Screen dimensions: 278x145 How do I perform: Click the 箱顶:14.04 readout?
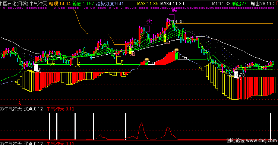pyautogui.click(x=60, y=4)
